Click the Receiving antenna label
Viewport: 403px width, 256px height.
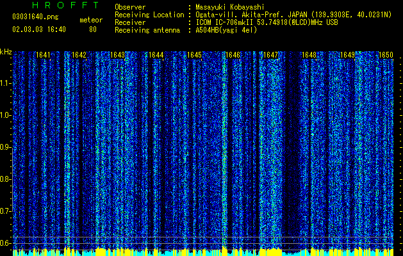click(x=147, y=30)
